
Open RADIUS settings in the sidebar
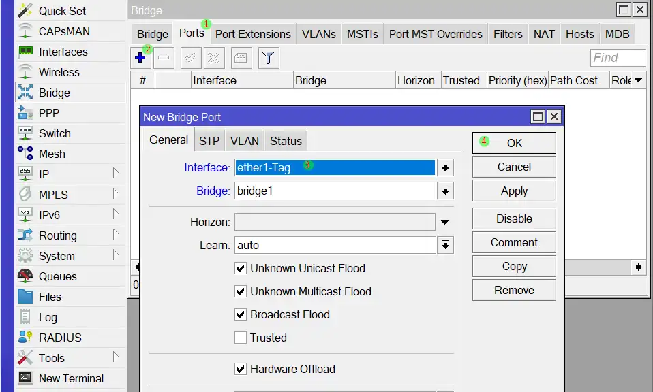point(60,338)
